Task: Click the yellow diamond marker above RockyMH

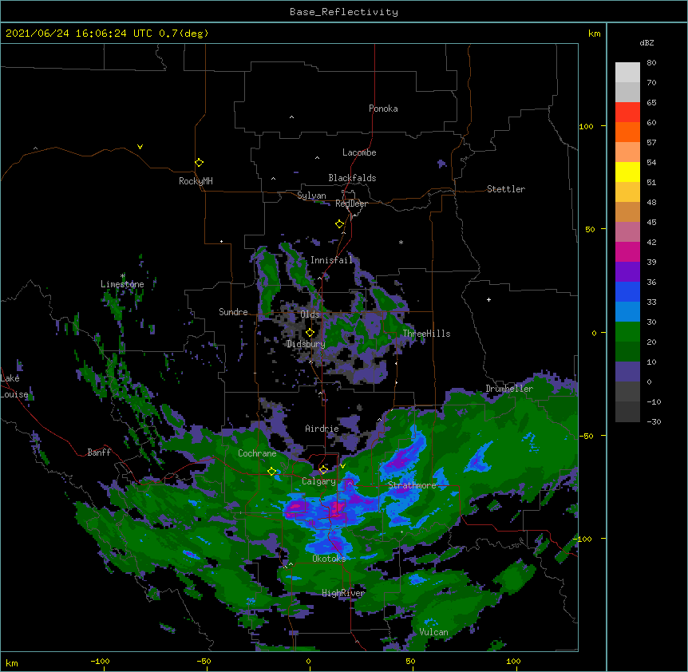Action: click(x=199, y=163)
